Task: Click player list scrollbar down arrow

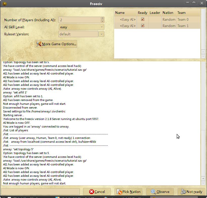Action: click(x=203, y=56)
